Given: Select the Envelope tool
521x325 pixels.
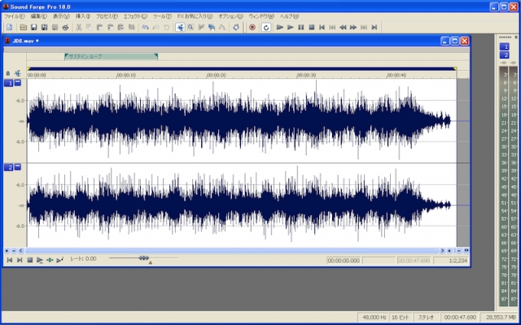Looking at the screenshot, I should (x=222, y=27).
